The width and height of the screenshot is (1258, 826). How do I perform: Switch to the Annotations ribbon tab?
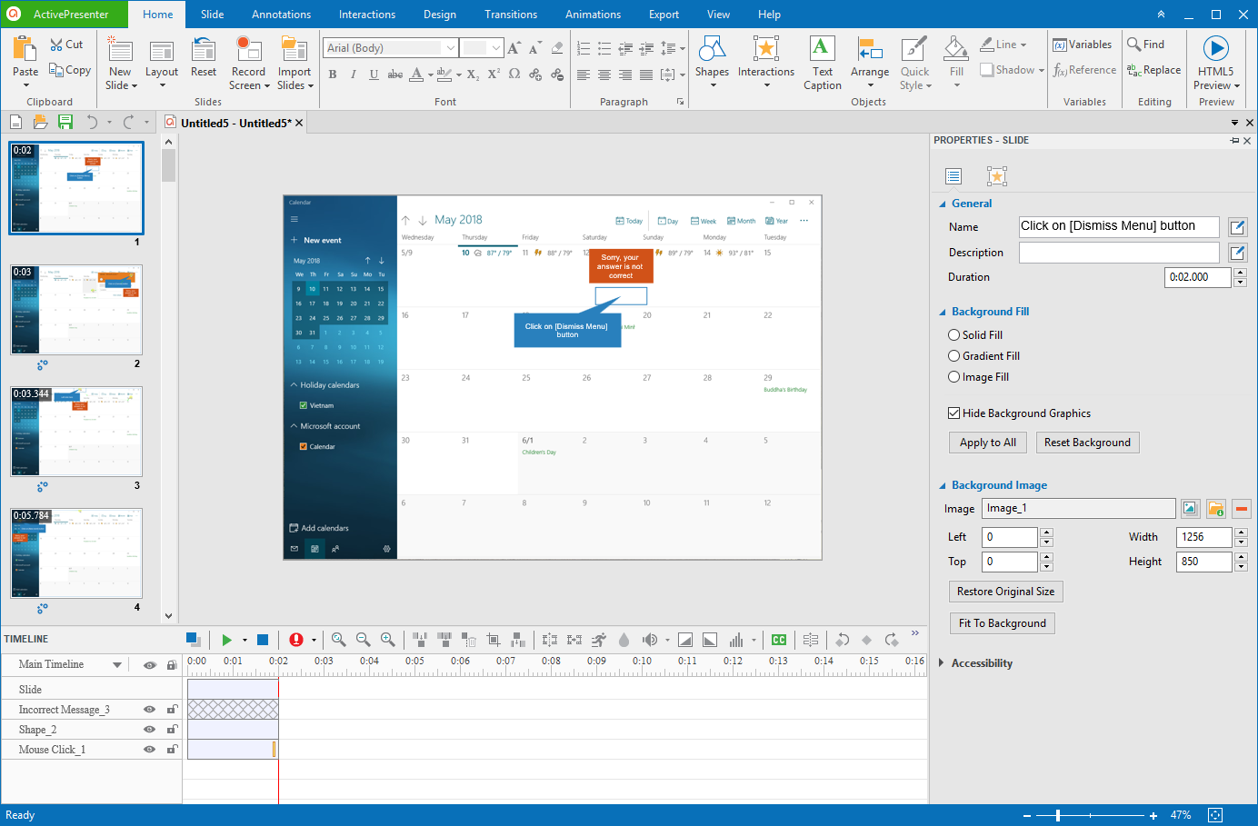click(x=281, y=15)
